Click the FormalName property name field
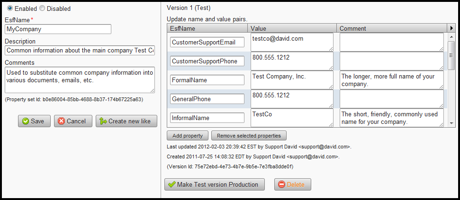The width and height of the screenshot is (460, 200). tap(207, 80)
